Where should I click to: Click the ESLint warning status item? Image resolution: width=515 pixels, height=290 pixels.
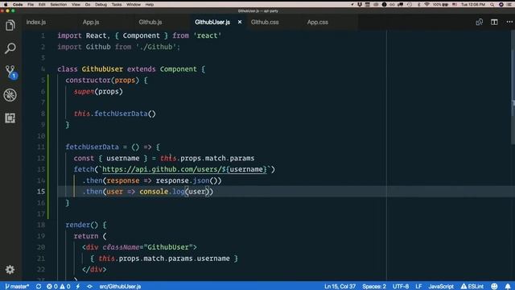[x=472, y=287]
